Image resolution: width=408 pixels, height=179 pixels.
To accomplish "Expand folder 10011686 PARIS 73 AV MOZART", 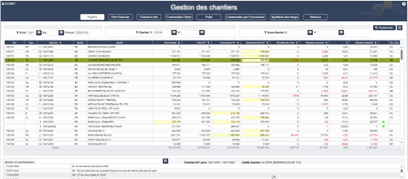I will click(x=40, y=51).
